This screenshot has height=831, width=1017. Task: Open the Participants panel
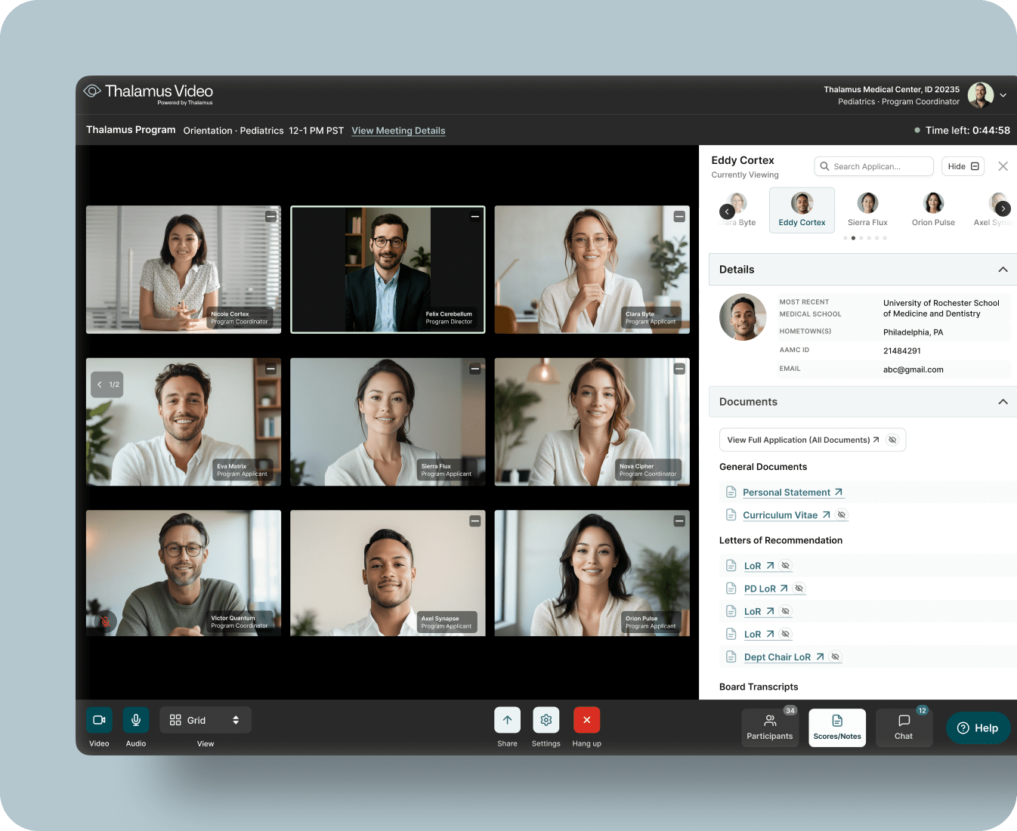(769, 728)
